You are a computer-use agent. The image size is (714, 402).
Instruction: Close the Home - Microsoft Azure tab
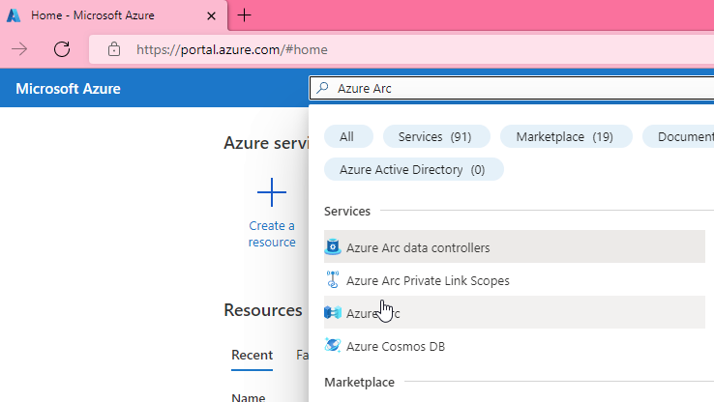[211, 15]
